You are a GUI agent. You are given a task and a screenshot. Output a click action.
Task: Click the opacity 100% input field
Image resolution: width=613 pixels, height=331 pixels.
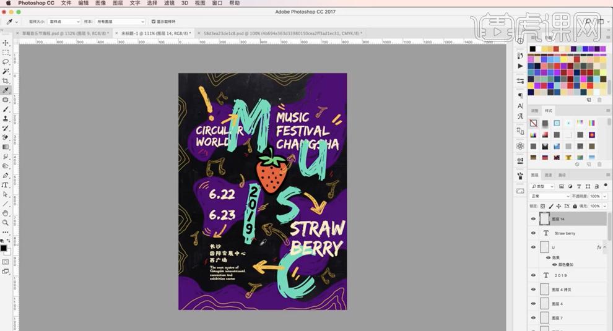(595, 196)
